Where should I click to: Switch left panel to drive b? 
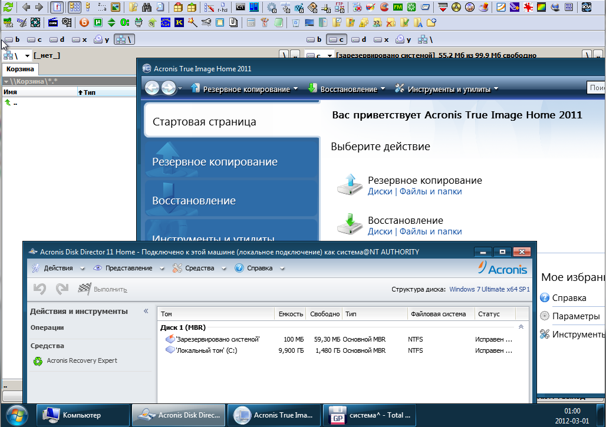pos(12,39)
